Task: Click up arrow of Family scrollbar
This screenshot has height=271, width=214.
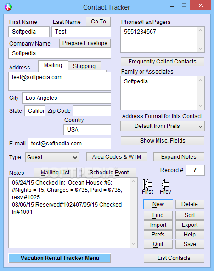Action: (x=200, y=81)
